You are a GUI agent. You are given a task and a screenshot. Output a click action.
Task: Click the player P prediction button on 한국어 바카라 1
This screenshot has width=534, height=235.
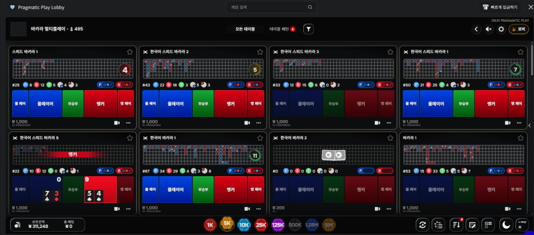pyautogui.click(x=235, y=171)
